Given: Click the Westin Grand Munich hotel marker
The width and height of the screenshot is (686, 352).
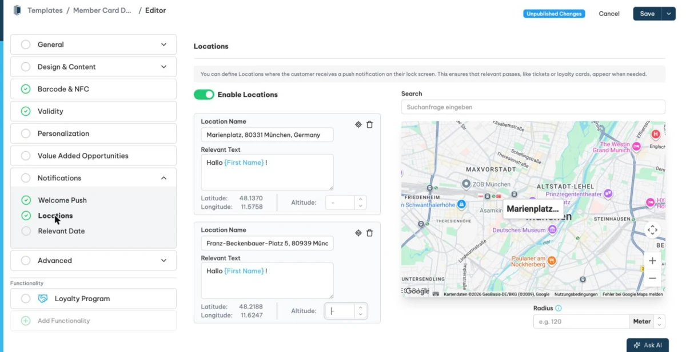Looking at the screenshot, I should [636, 147].
